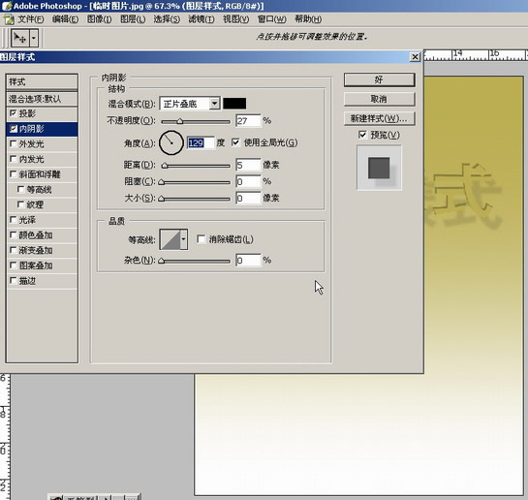Open the 帮助(H) menu
The image size is (528, 500).
coord(308,19)
